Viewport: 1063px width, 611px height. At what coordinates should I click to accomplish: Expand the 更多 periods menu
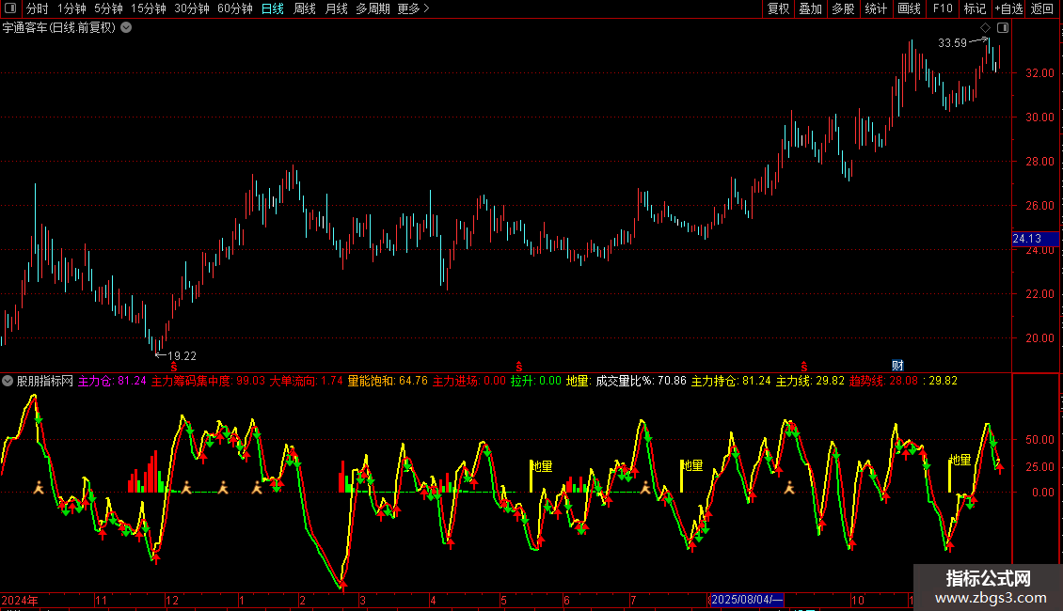pyautogui.click(x=414, y=8)
